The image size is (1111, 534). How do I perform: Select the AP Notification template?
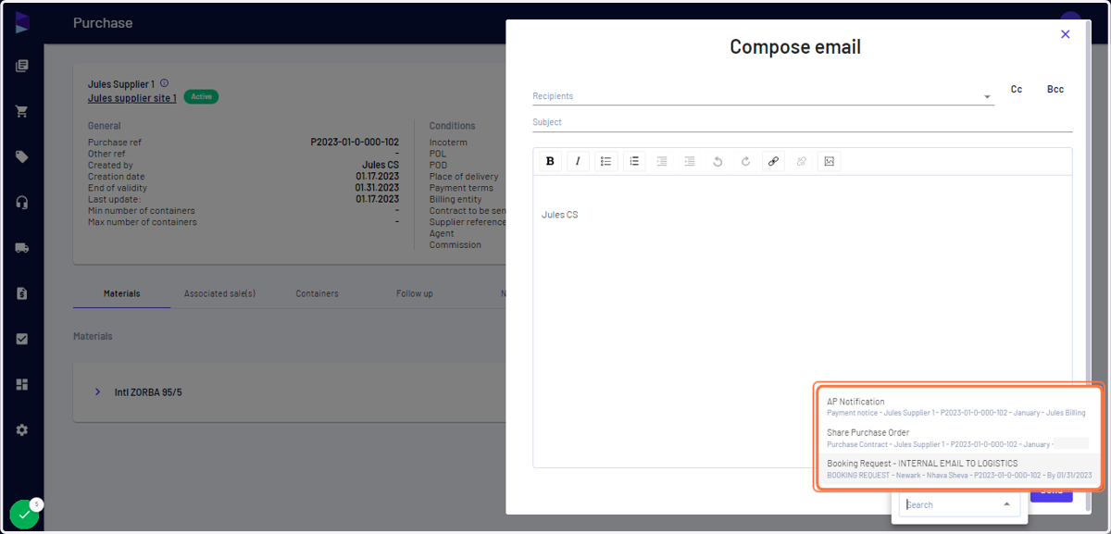[958, 407]
